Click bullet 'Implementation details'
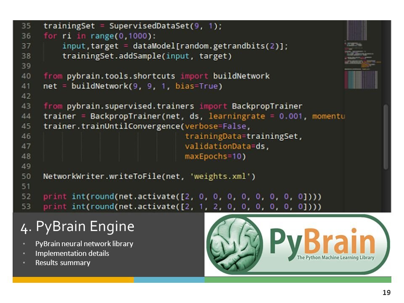Screen dimensions: 404x303 click(72, 253)
